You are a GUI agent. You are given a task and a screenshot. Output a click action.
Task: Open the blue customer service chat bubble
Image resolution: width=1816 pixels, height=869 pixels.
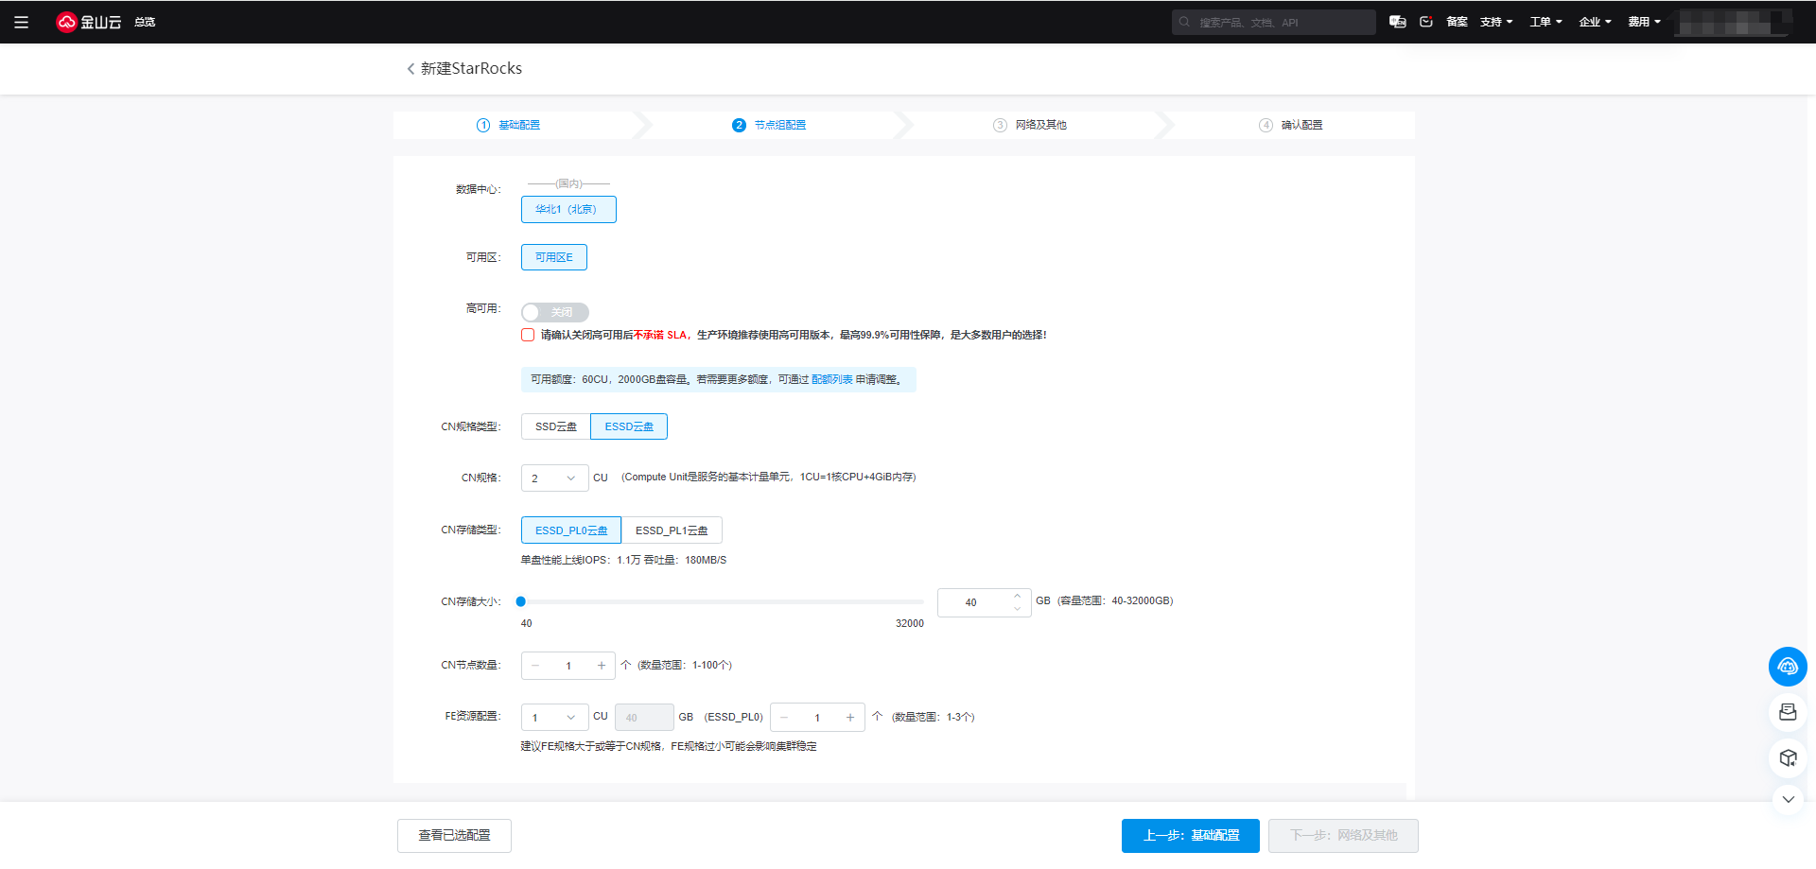(1787, 667)
